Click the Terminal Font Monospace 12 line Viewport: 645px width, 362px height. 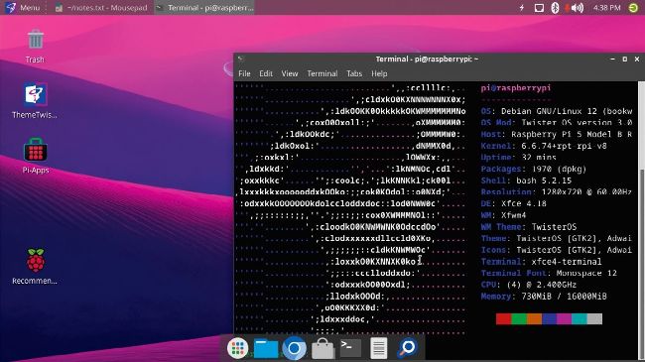coord(549,273)
